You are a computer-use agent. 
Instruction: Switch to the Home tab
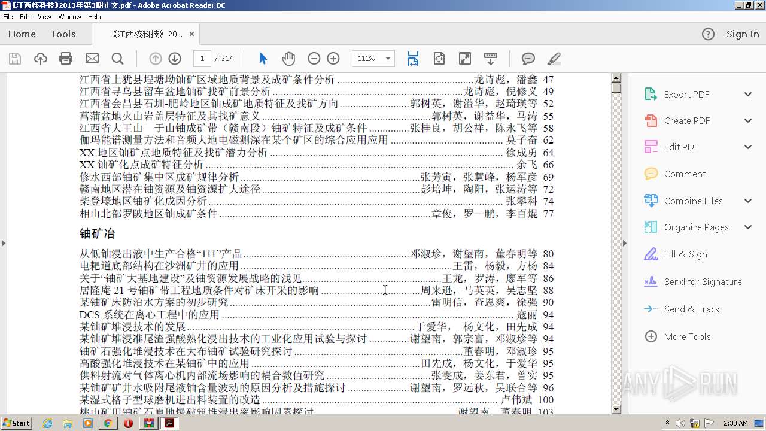coord(22,34)
